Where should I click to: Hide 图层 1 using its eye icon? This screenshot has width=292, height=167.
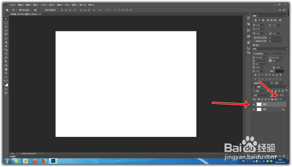(254, 104)
